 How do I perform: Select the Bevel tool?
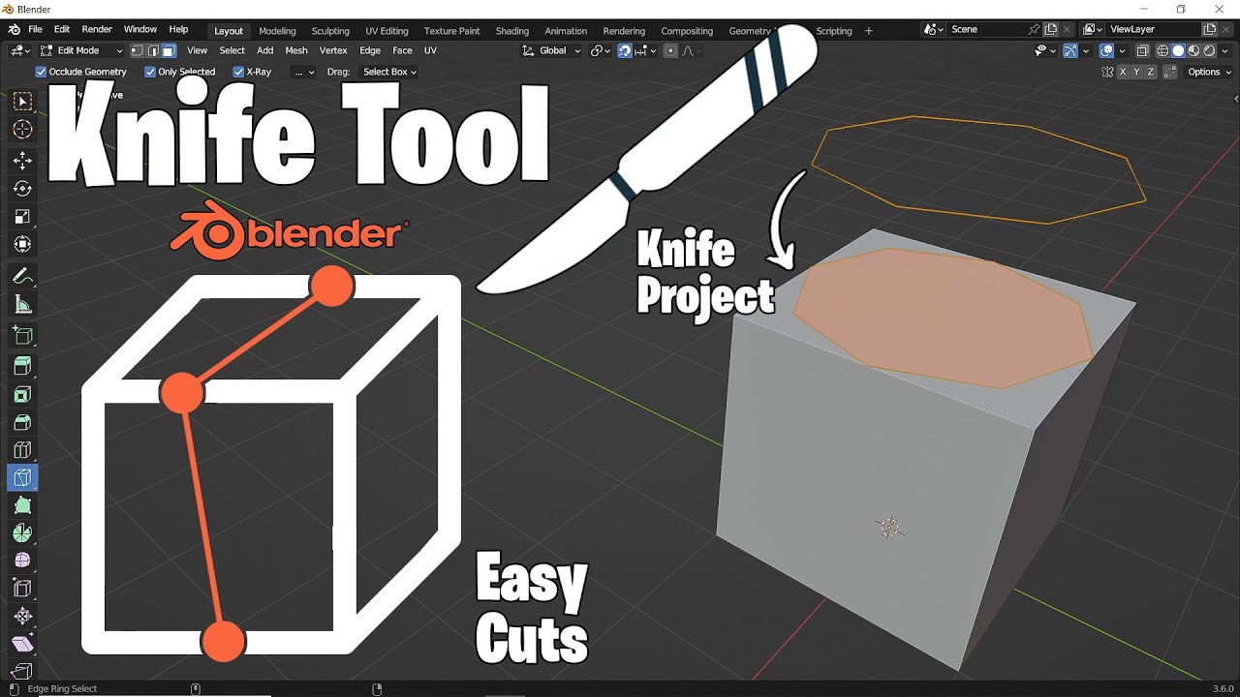[22, 422]
